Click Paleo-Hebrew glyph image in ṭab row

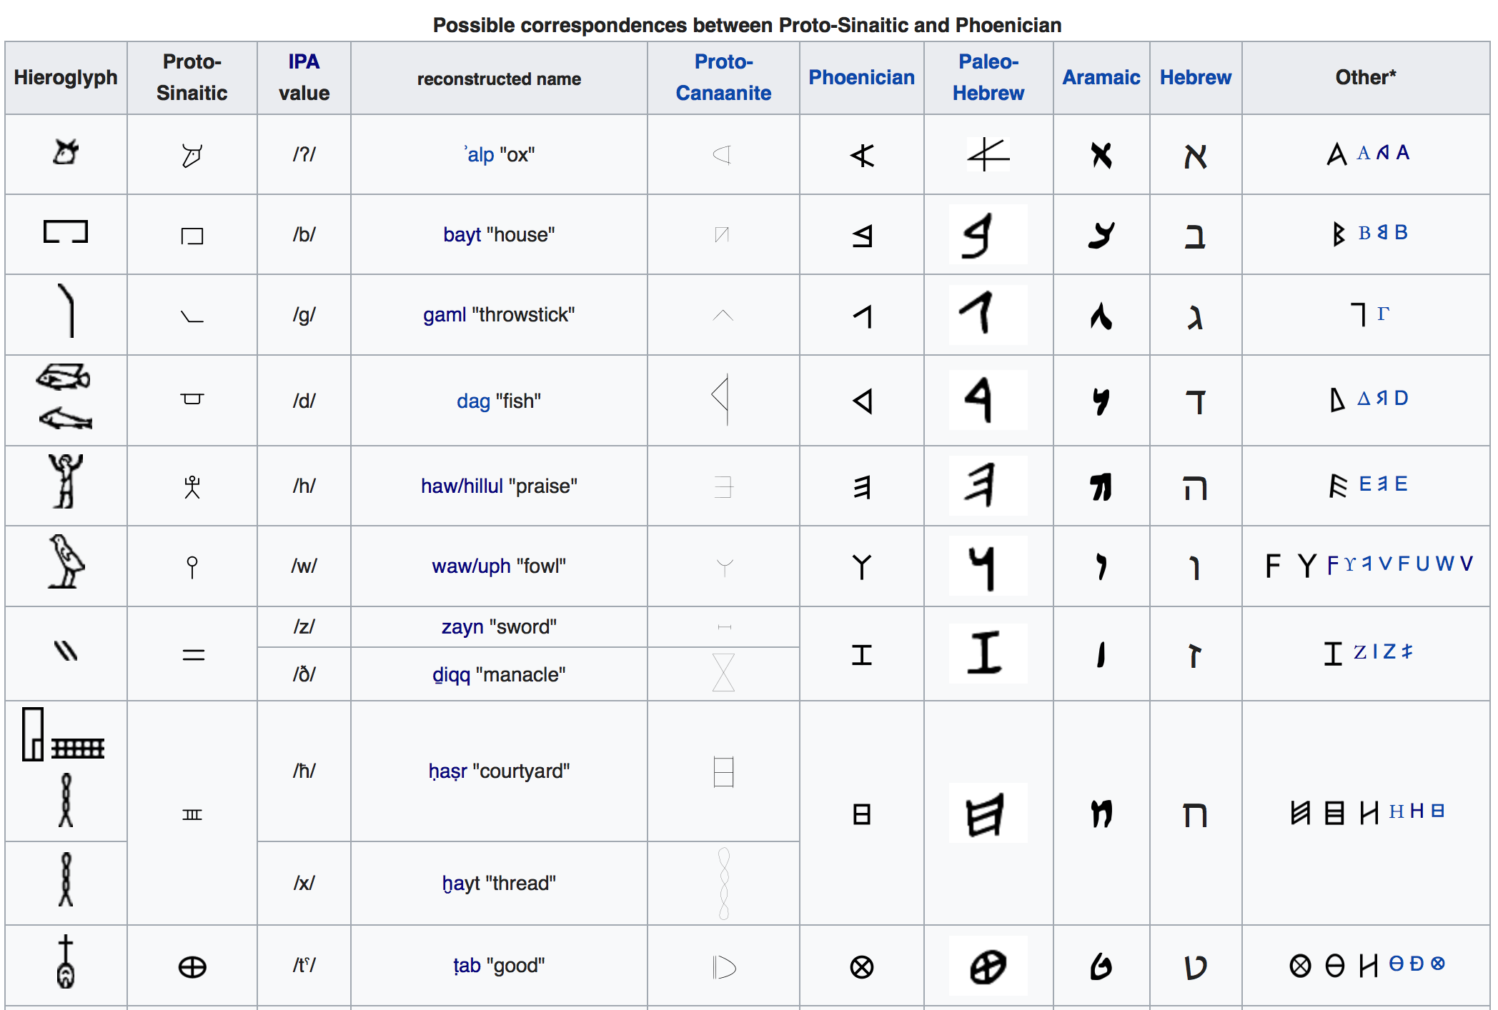pos(988,966)
